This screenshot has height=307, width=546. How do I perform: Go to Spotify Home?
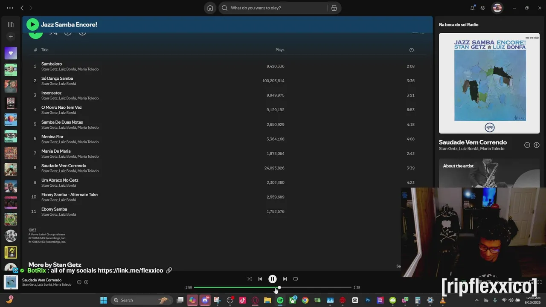pos(210,8)
